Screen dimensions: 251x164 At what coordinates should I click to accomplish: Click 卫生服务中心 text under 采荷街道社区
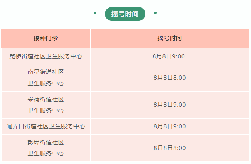point(46,111)
